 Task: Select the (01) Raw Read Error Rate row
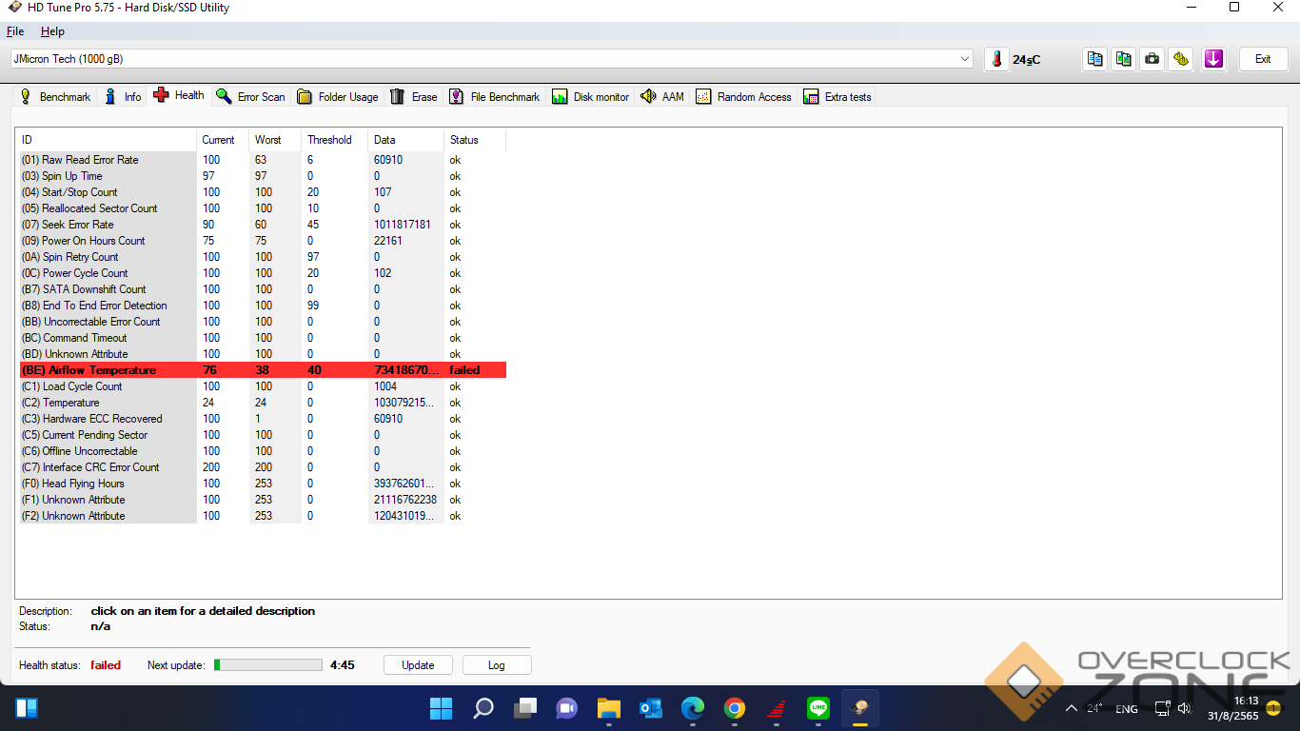pyautogui.click(x=263, y=160)
